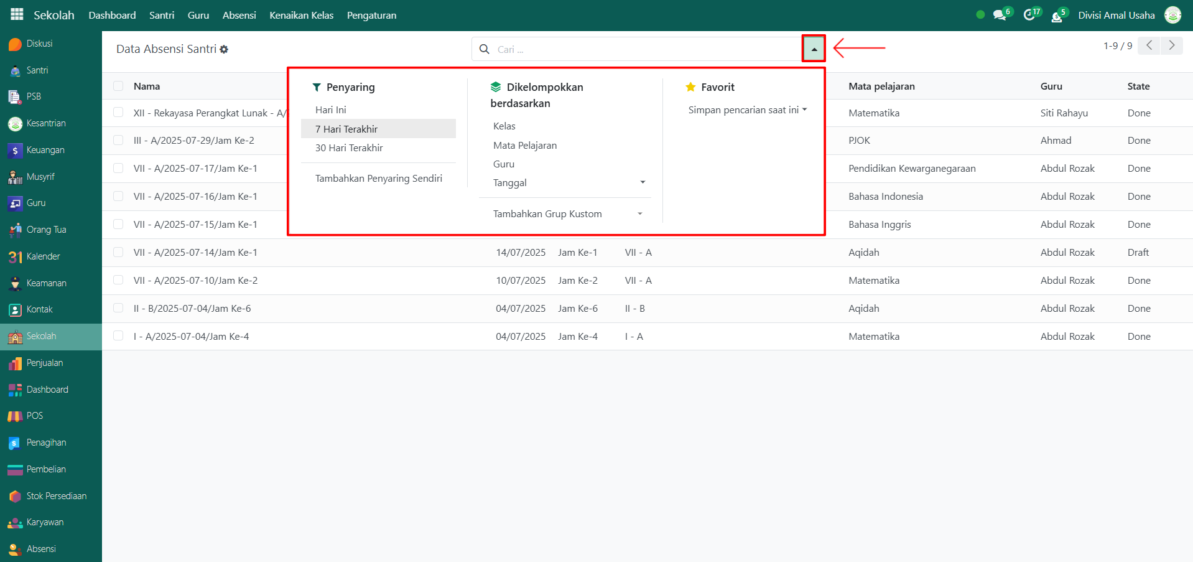This screenshot has height=562, width=1193.
Task: Collapse the search options dropdown toggle
Action: [x=814, y=49]
